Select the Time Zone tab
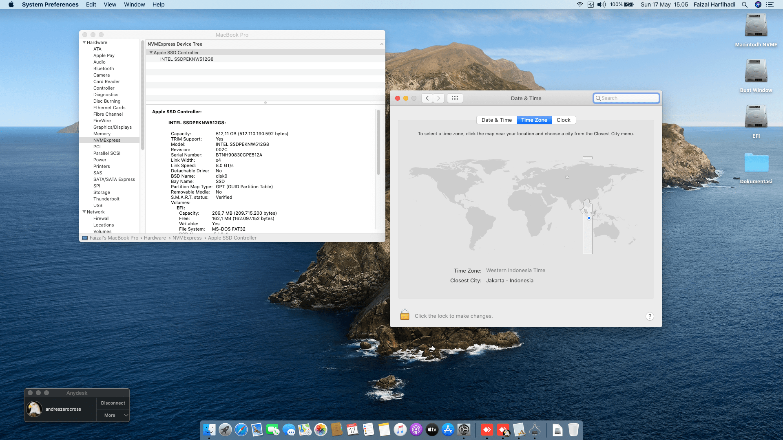Screen dimensions: 783x440 tap(534, 120)
